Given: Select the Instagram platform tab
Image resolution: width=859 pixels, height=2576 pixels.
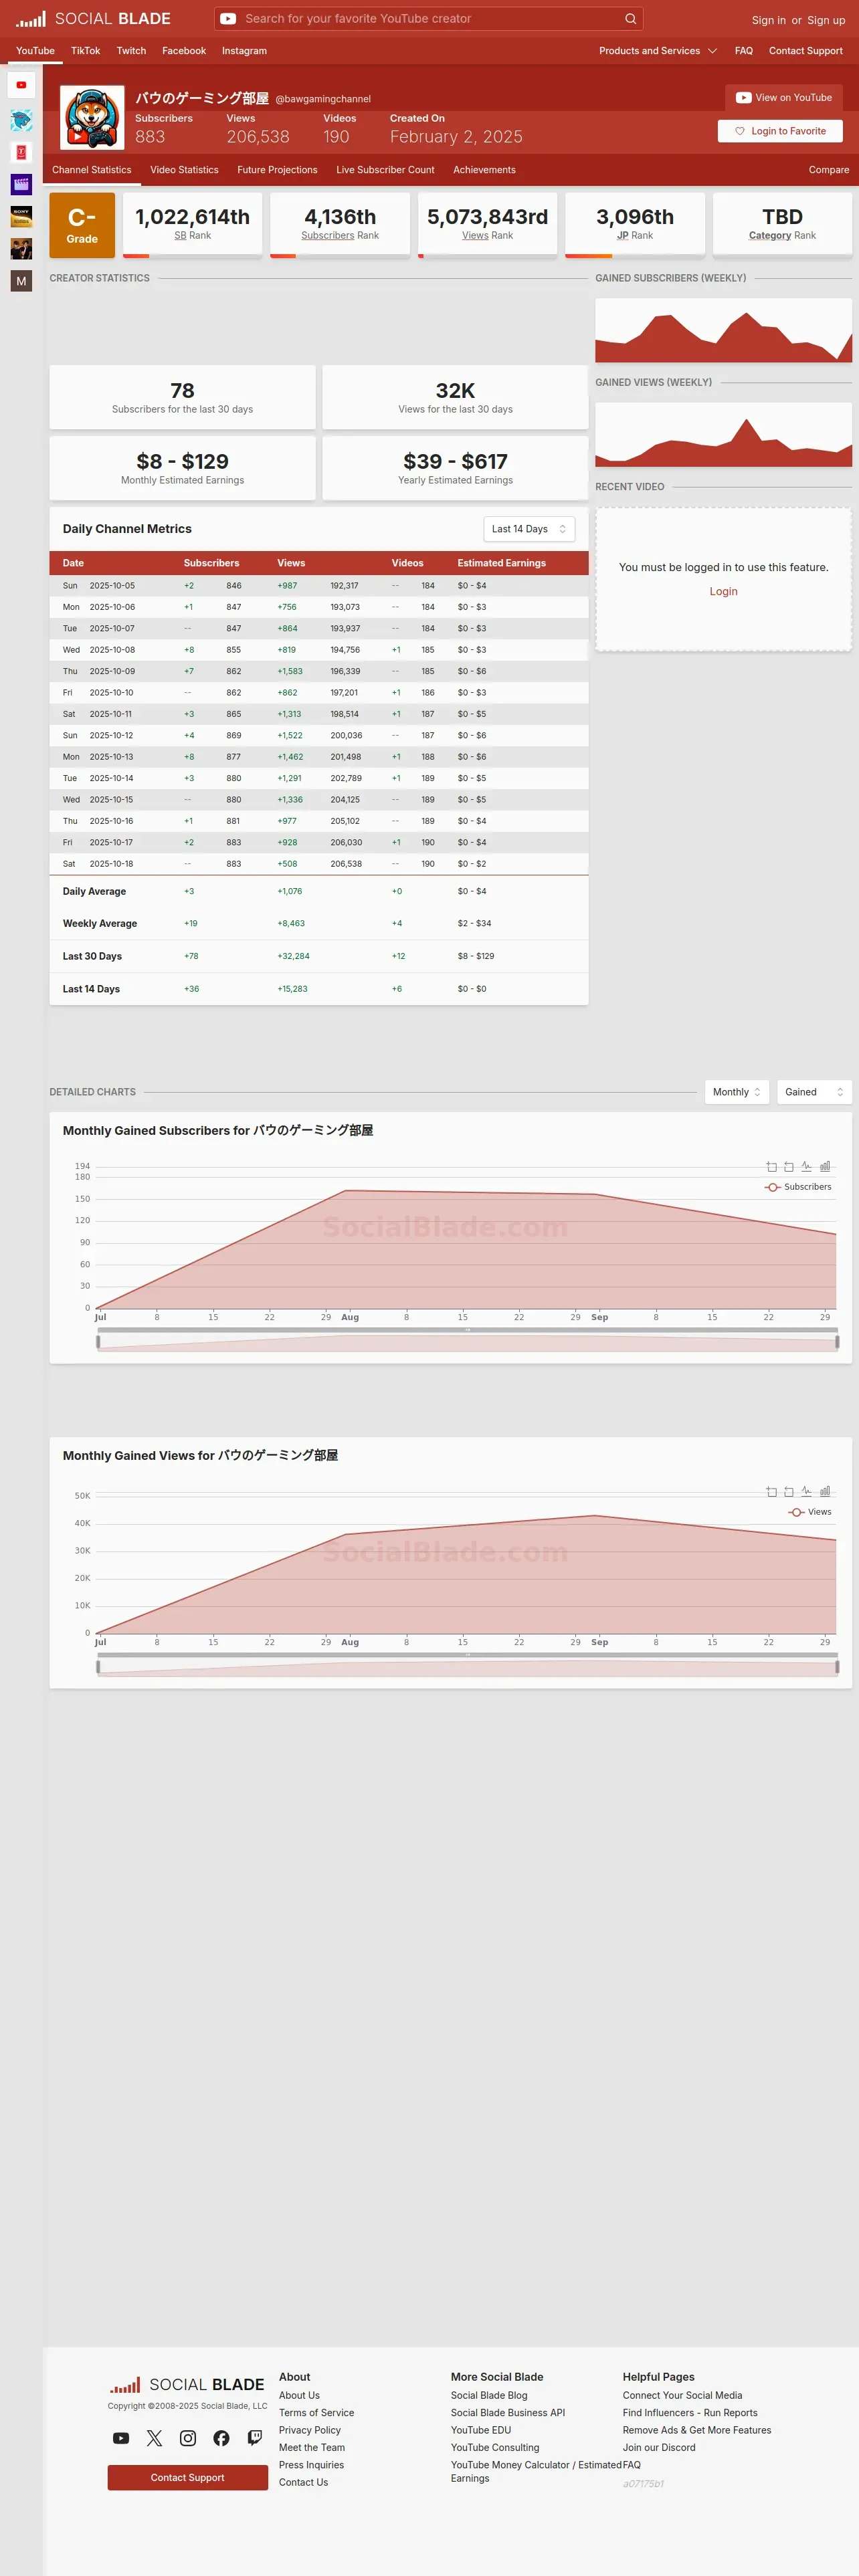Looking at the screenshot, I should coord(244,51).
